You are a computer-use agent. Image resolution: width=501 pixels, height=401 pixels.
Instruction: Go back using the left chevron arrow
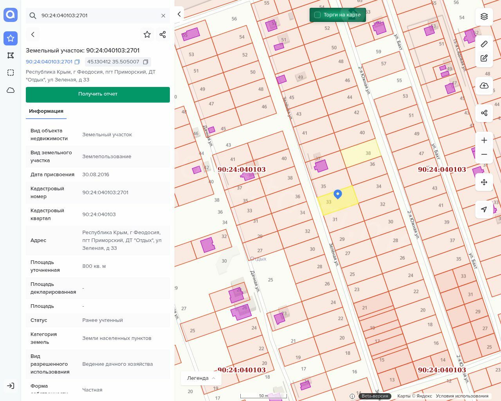[33, 34]
